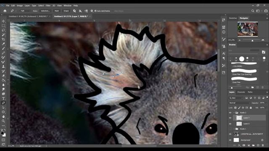Hide the Background layer eye
269x151 pixels.
point(230,140)
